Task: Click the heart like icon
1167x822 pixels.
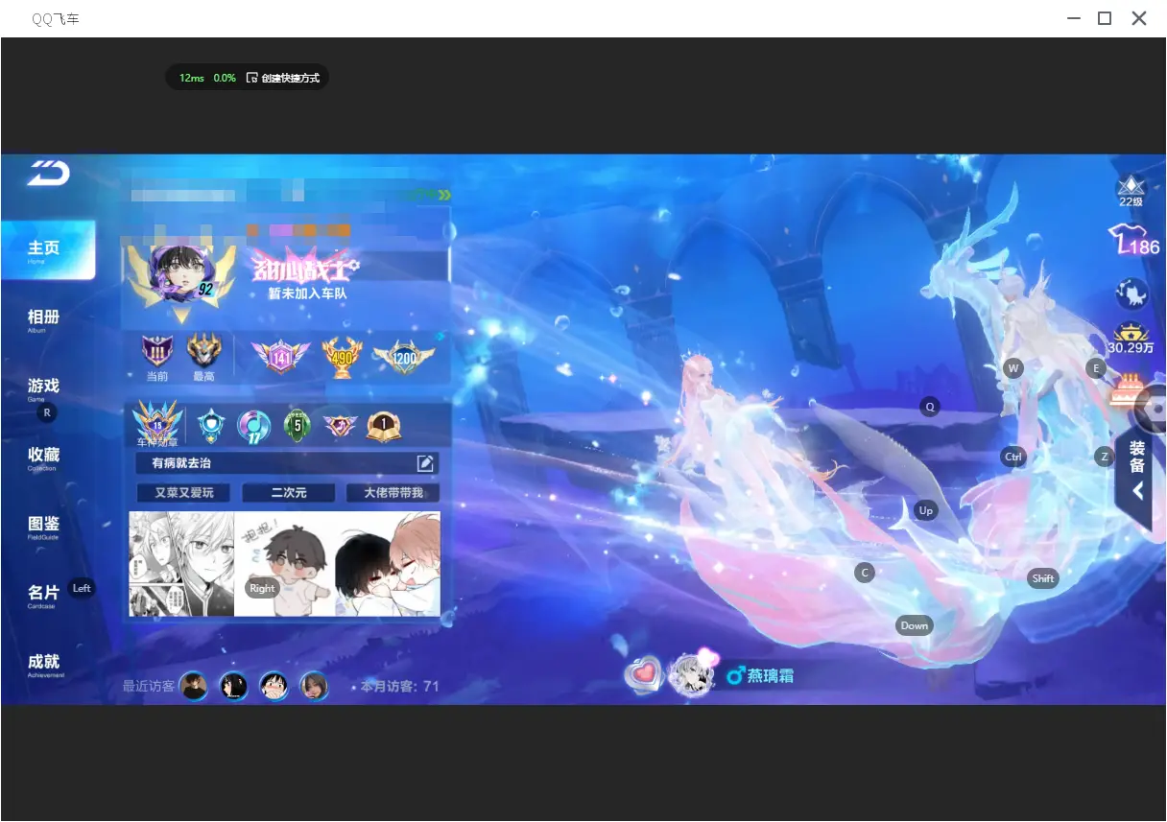Action: tap(643, 674)
